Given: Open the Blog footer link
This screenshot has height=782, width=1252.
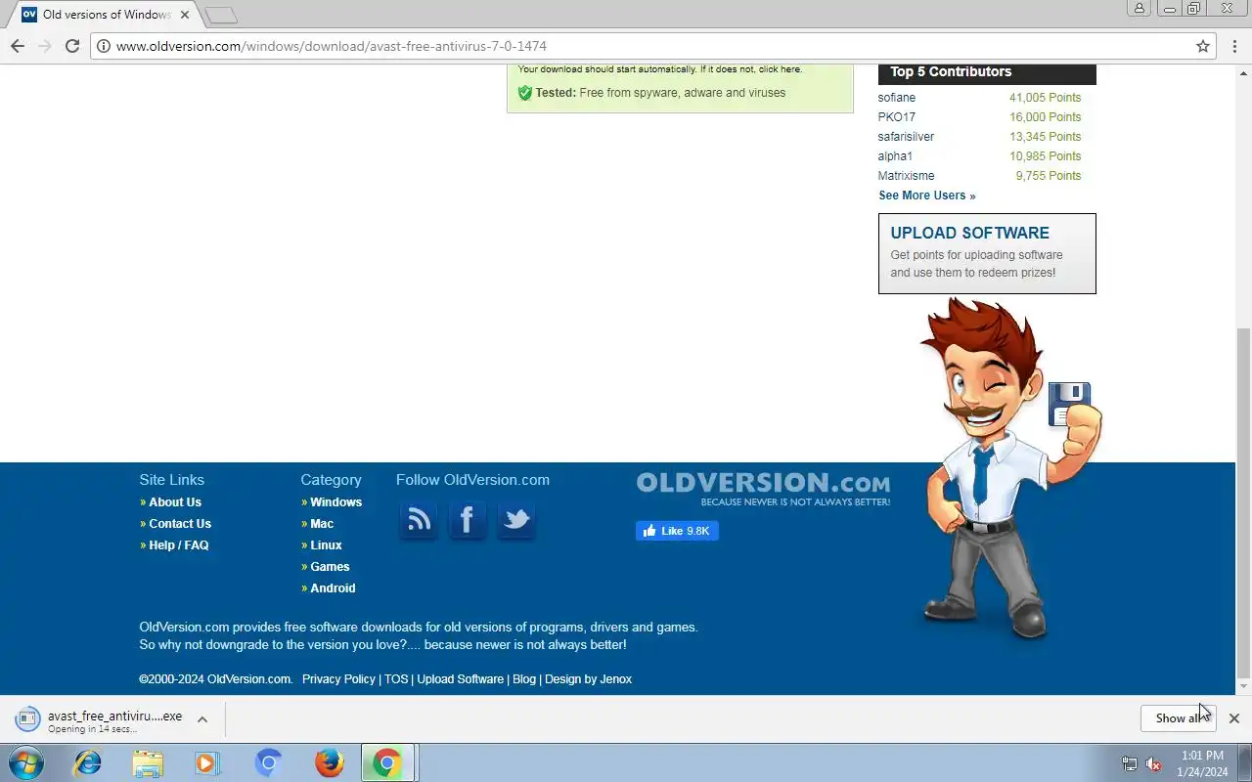Looking at the screenshot, I should [x=524, y=679].
